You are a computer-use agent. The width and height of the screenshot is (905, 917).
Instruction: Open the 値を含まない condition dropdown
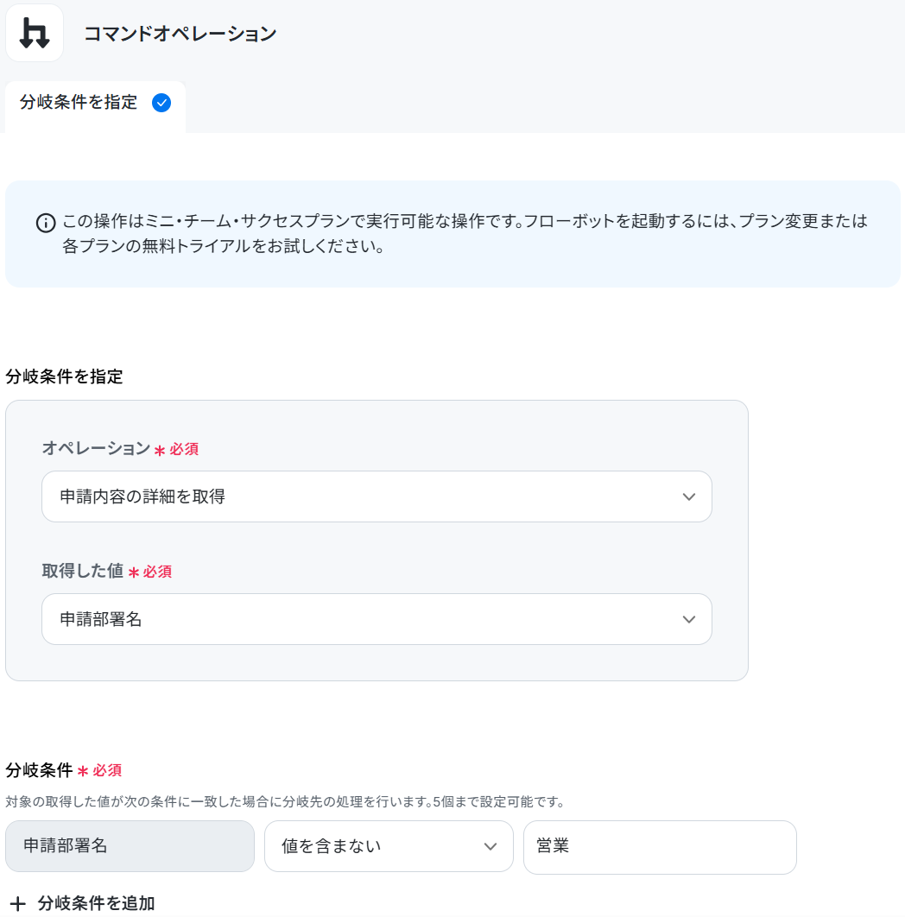389,846
